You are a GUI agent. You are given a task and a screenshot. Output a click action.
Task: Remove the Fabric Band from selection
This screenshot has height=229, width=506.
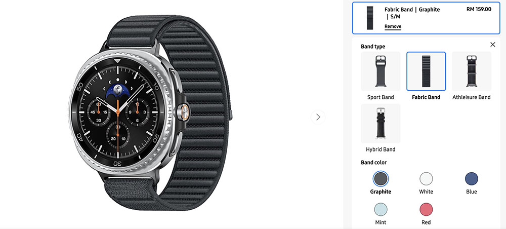[393, 26]
